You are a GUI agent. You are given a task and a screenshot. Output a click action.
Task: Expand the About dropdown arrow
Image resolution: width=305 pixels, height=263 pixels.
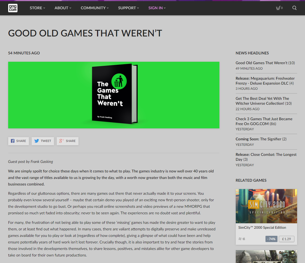coord(70,8)
